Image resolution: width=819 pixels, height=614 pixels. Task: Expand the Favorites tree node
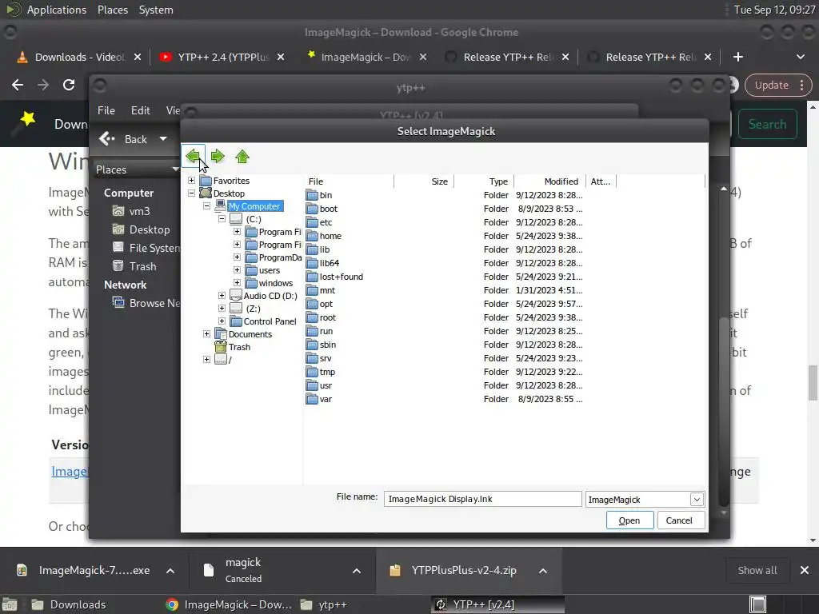point(192,180)
